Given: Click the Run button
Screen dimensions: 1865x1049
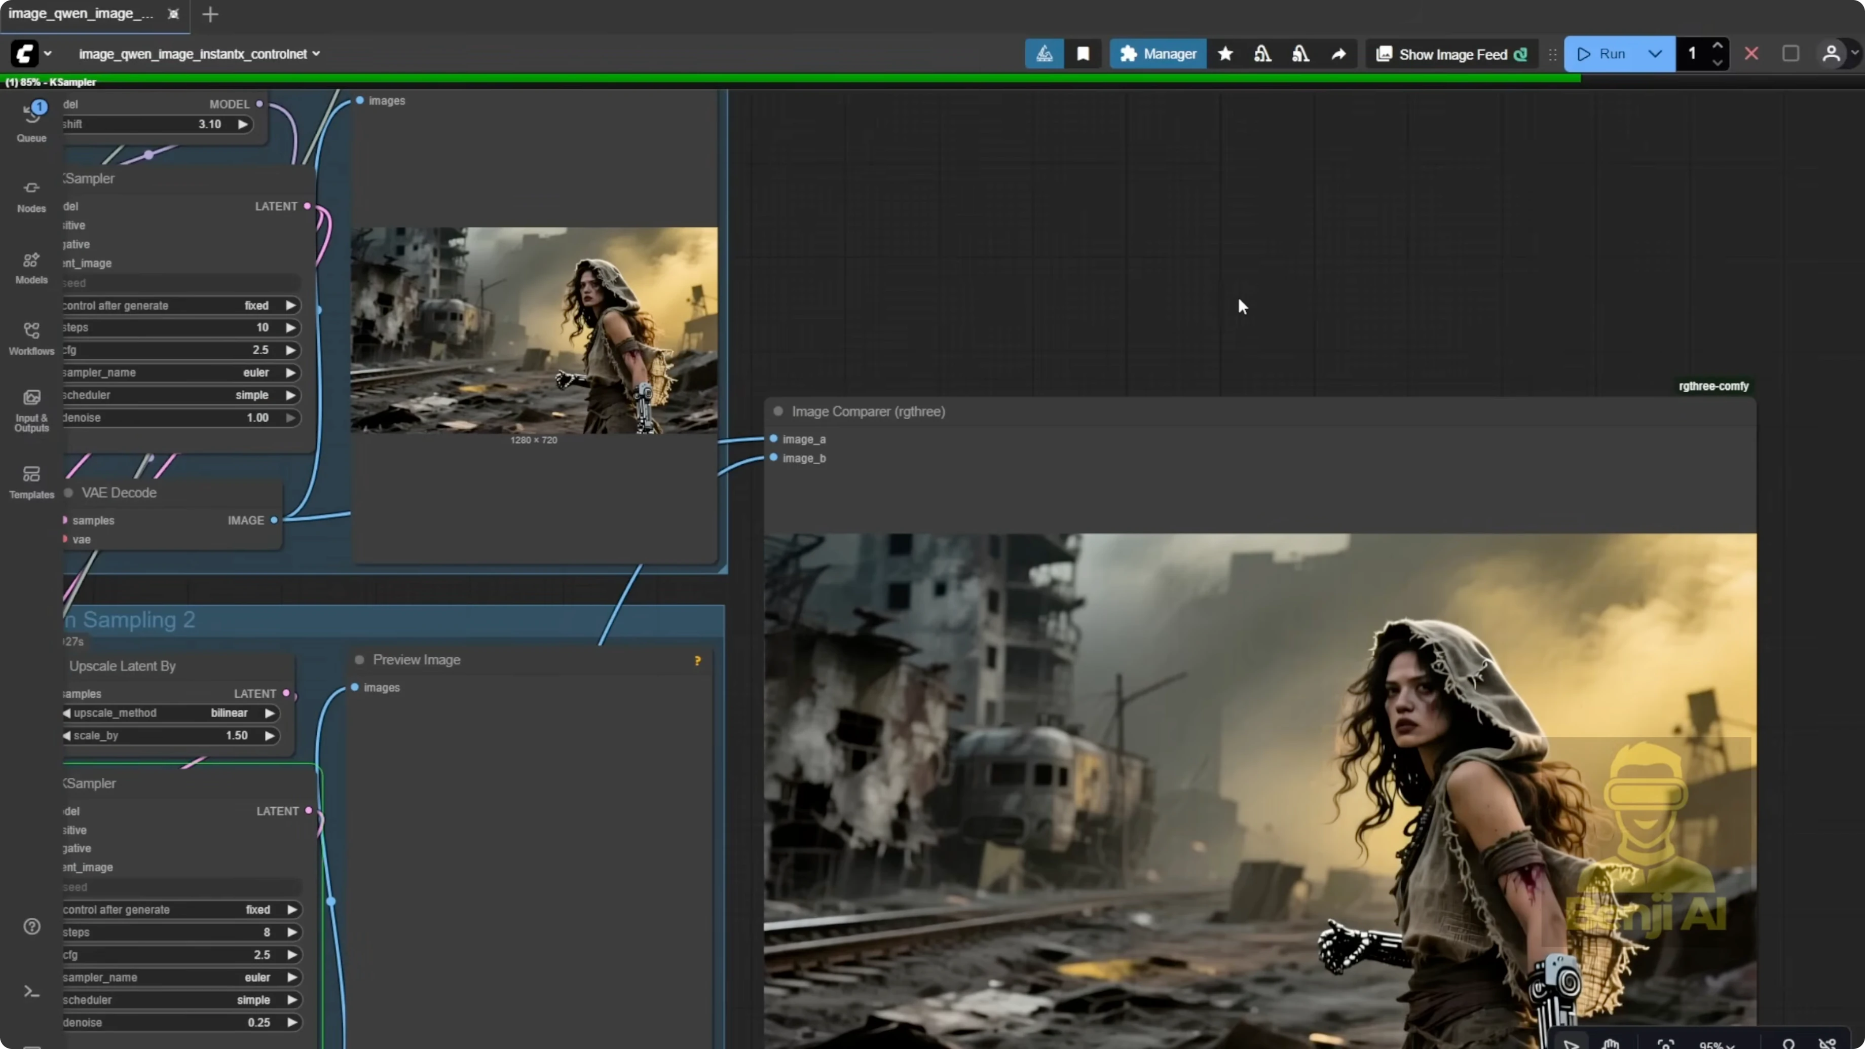Looking at the screenshot, I should (x=1603, y=54).
